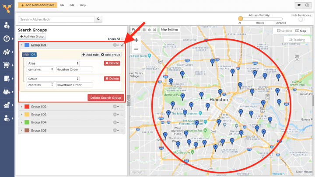This screenshot has width=315, height=177.
Task: Collapse the left panel with double chevron
Action: pyautogui.click(x=129, y=101)
